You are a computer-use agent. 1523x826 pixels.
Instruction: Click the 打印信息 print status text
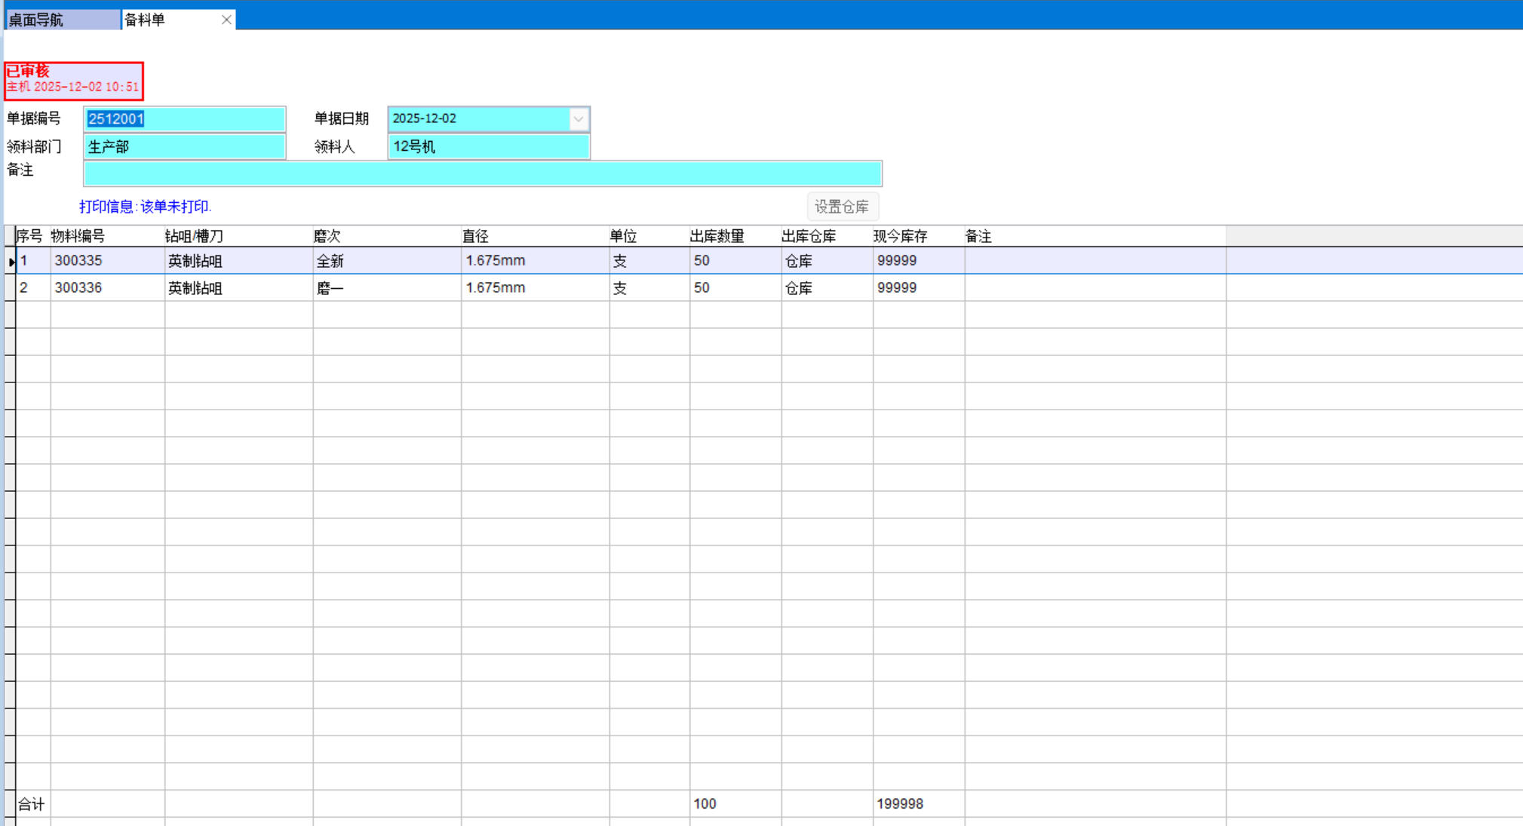(146, 207)
